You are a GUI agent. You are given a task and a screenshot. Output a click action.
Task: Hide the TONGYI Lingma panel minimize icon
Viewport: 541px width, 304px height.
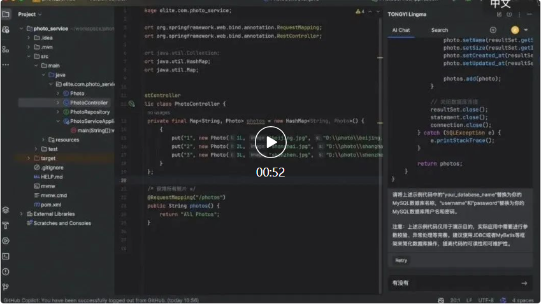tap(530, 15)
